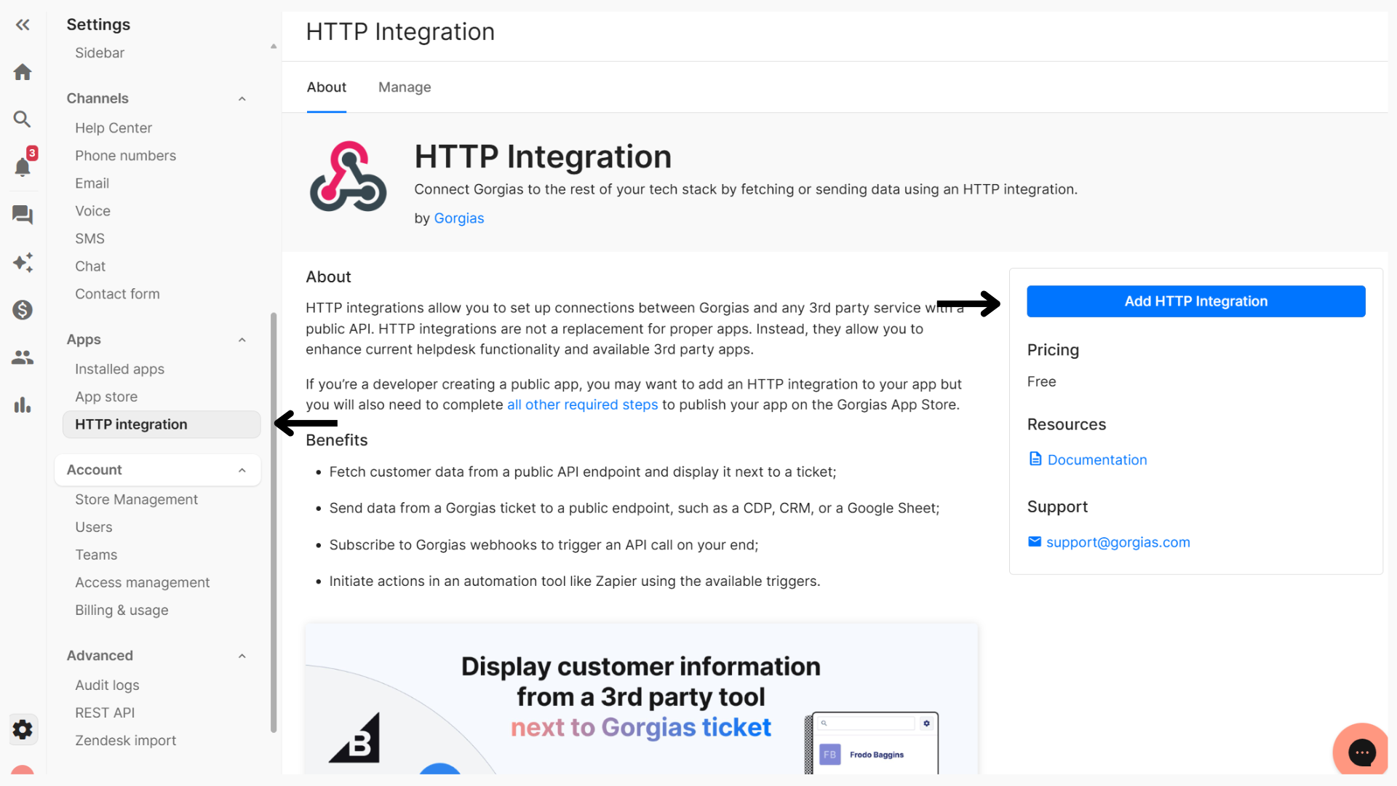Collapse the Channels section chevron
The height and width of the screenshot is (786, 1397).
pyautogui.click(x=242, y=99)
